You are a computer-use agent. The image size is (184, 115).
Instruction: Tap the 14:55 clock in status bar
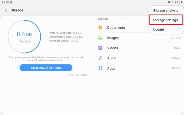[5, 2]
